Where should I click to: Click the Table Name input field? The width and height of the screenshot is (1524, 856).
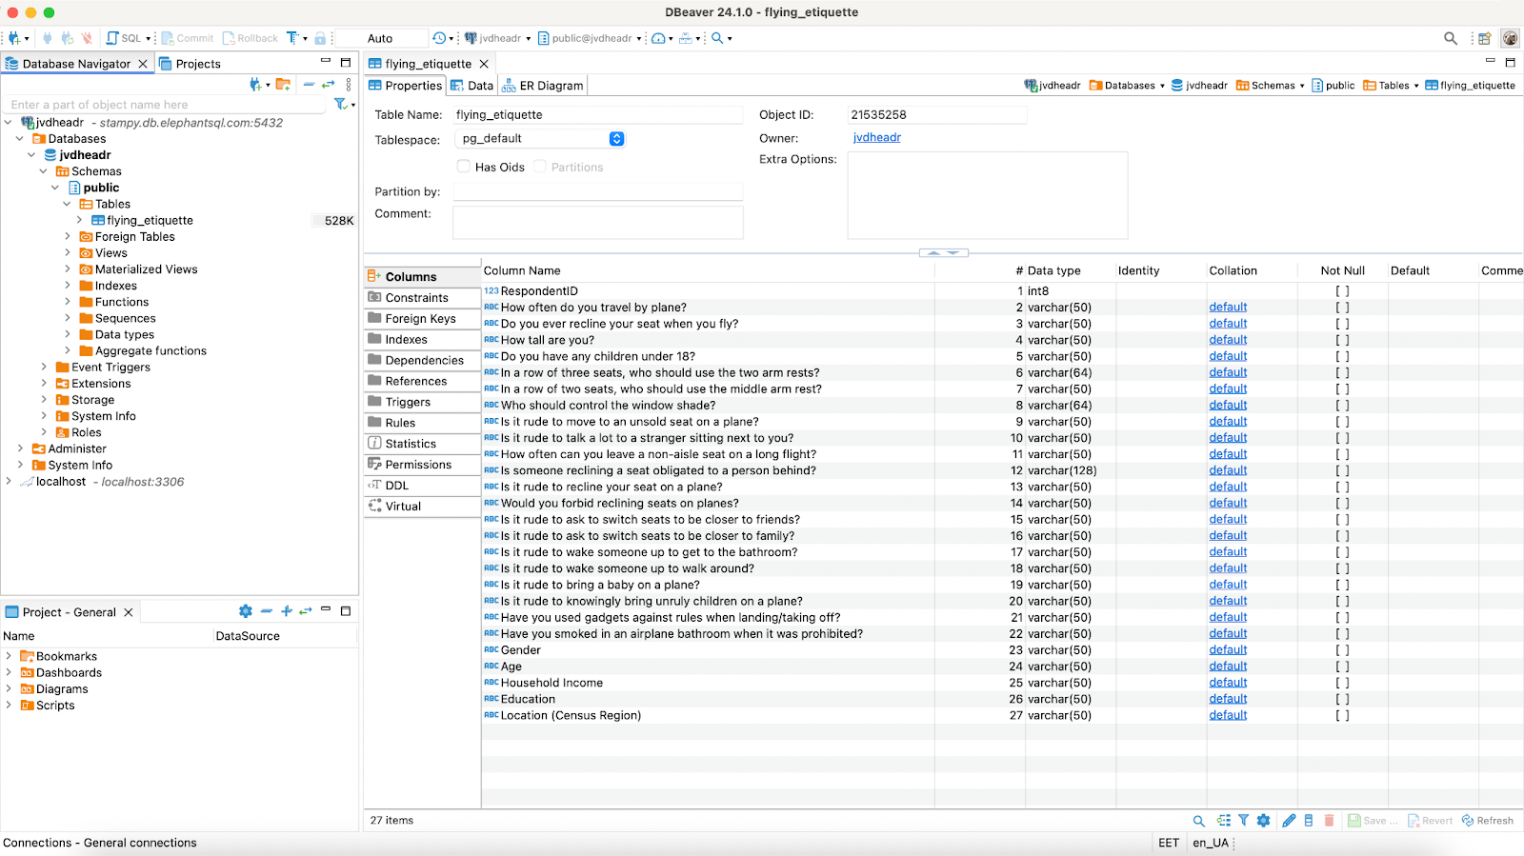coord(598,115)
